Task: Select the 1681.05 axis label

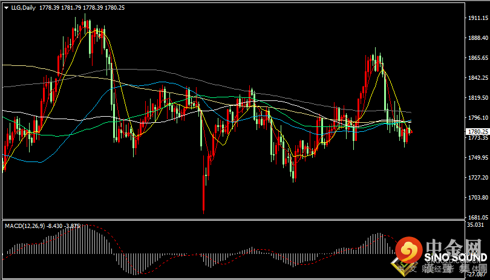Action: coord(477,217)
